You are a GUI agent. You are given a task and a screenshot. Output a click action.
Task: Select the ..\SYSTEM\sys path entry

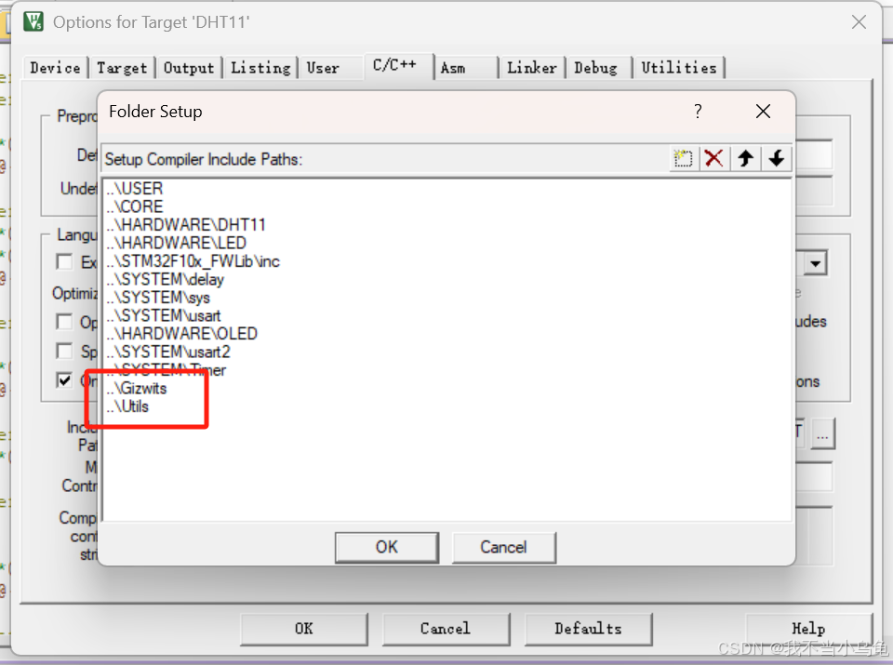[x=158, y=298]
